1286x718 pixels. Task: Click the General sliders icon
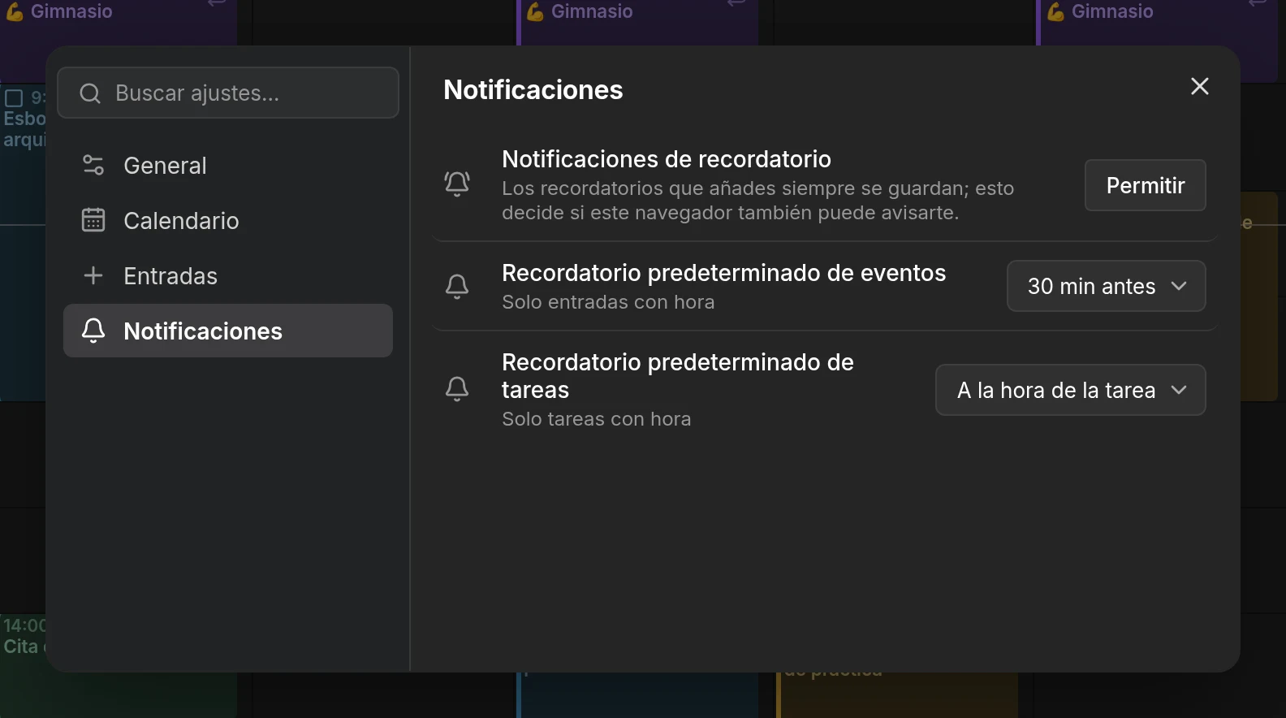pyautogui.click(x=93, y=166)
